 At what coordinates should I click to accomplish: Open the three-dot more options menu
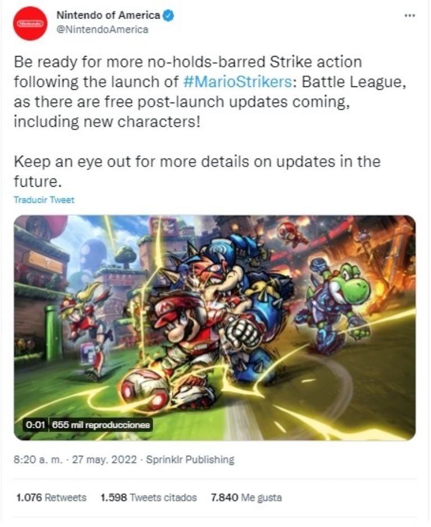click(410, 16)
